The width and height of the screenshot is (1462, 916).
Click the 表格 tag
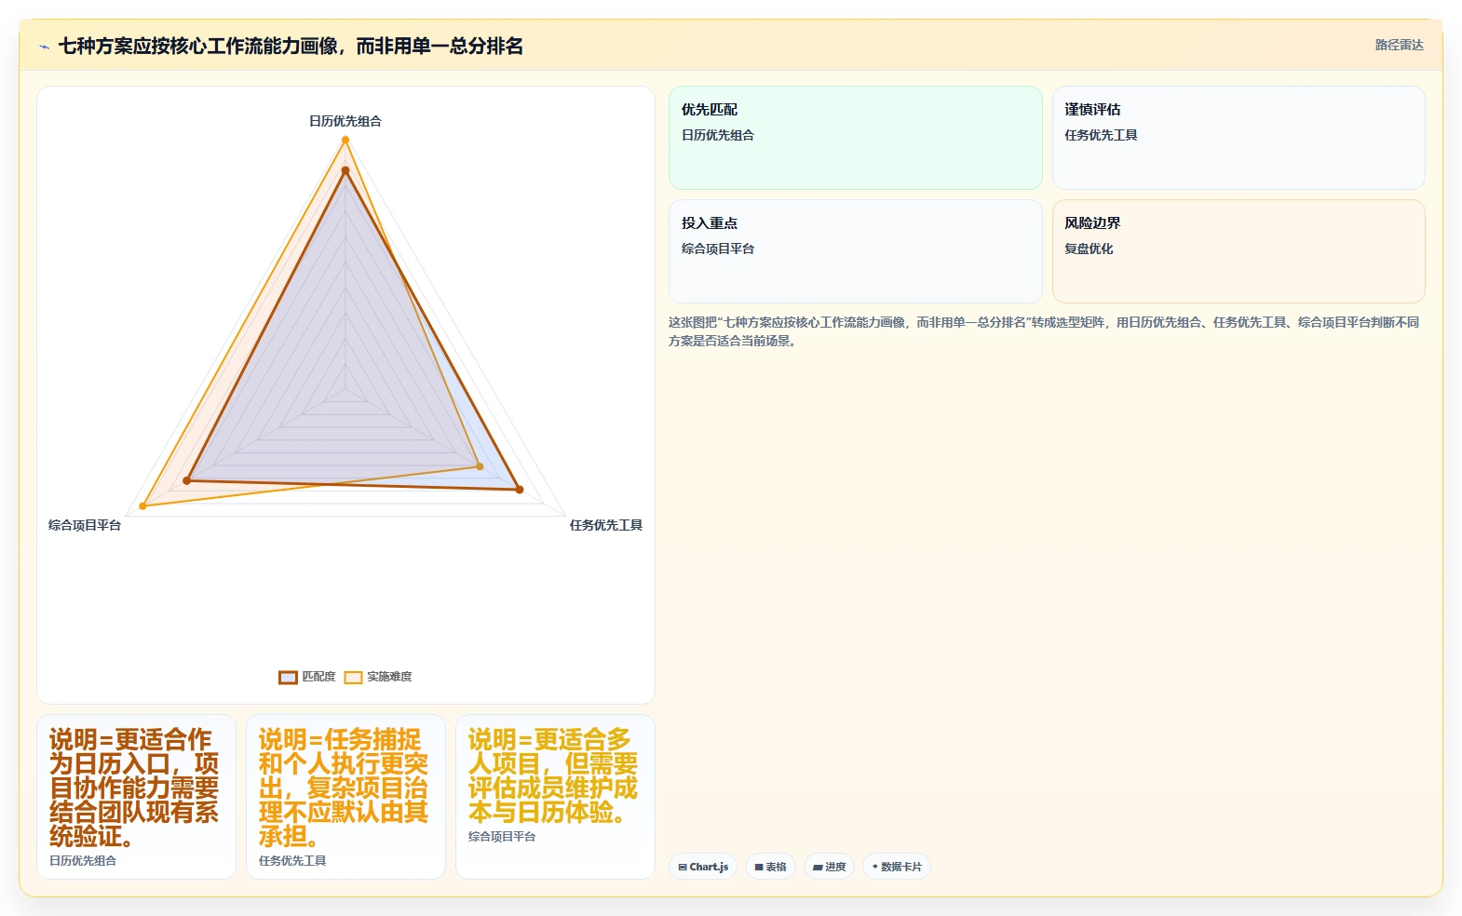[x=770, y=867]
